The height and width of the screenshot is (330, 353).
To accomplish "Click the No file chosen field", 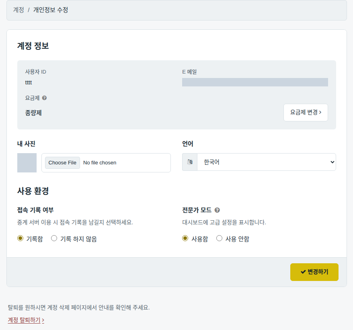I will coord(106,163).
